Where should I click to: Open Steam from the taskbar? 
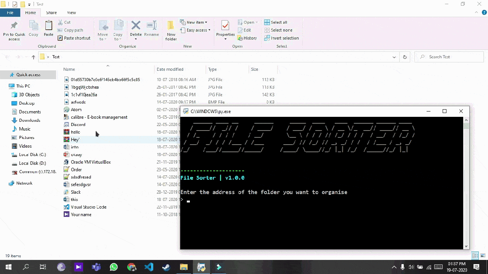(x=166, y=267)
